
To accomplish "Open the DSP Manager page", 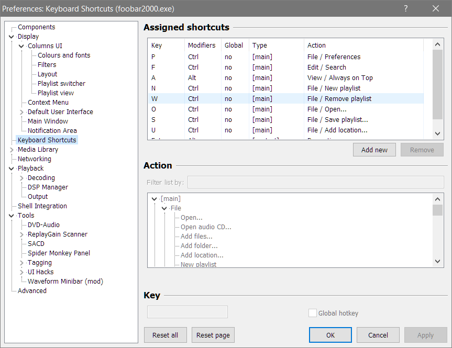I will [48, 187].
